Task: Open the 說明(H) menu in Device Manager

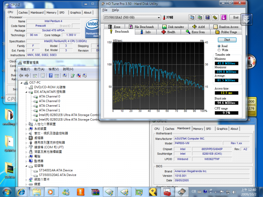Action: (x=68, y=69)
